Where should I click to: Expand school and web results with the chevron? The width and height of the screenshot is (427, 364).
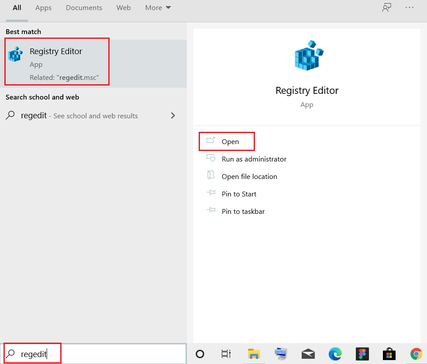[x=173, y=116]
